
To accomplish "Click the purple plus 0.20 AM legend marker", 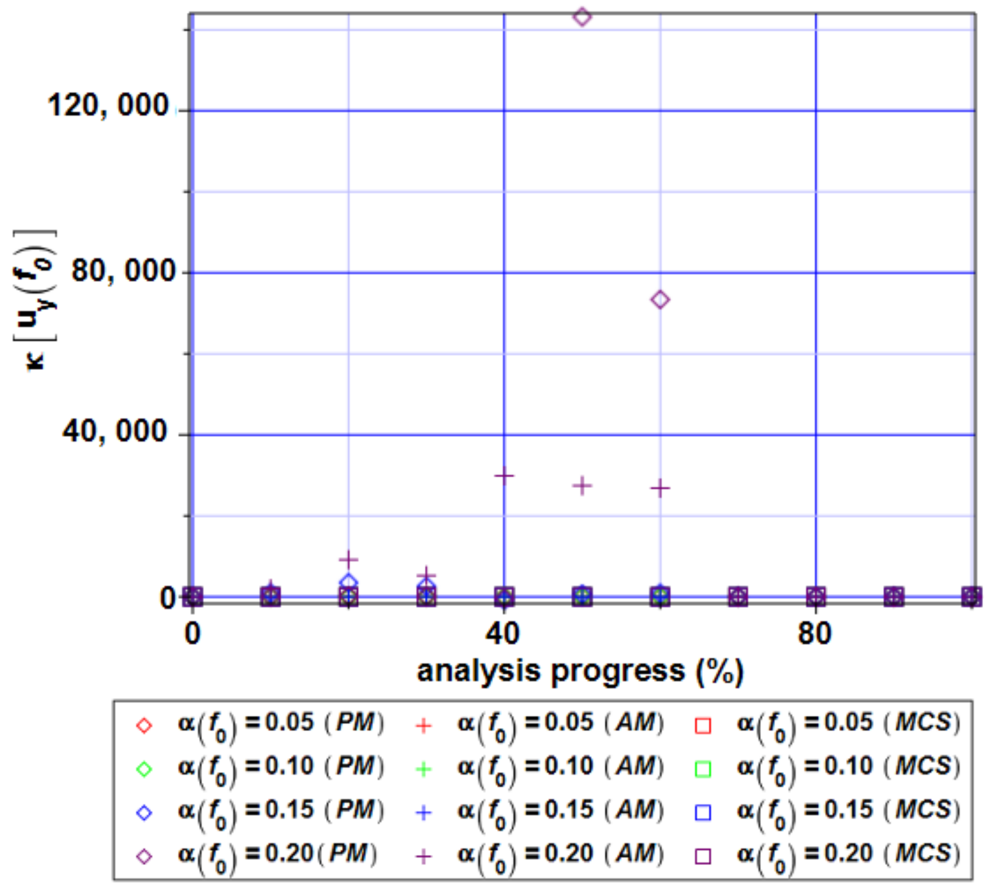I will [x=423, y=857].
